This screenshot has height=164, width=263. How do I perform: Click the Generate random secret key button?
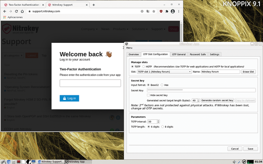217,101
